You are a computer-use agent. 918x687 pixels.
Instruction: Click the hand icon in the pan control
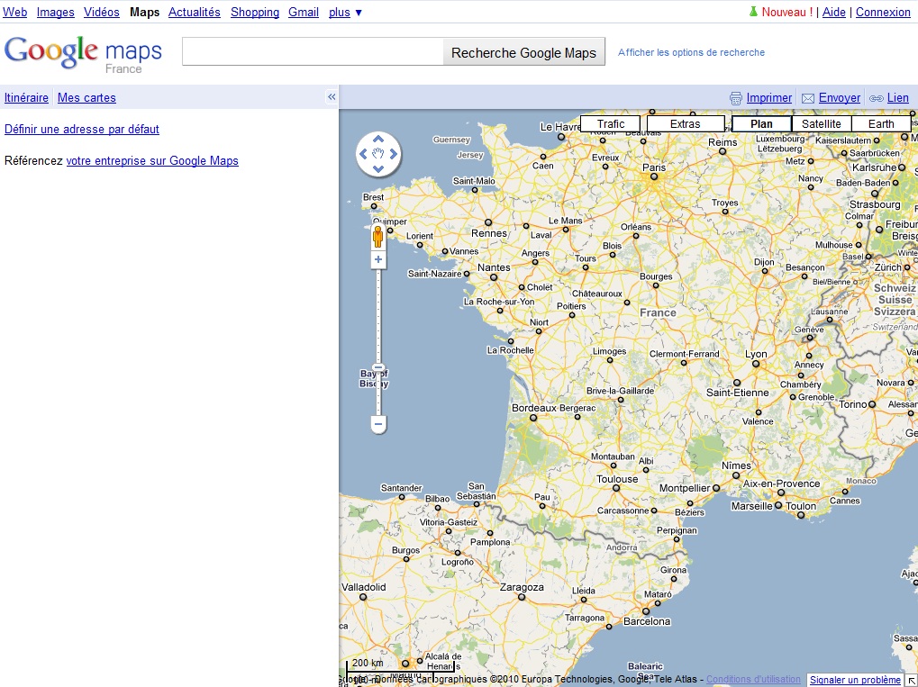[378, 154]
